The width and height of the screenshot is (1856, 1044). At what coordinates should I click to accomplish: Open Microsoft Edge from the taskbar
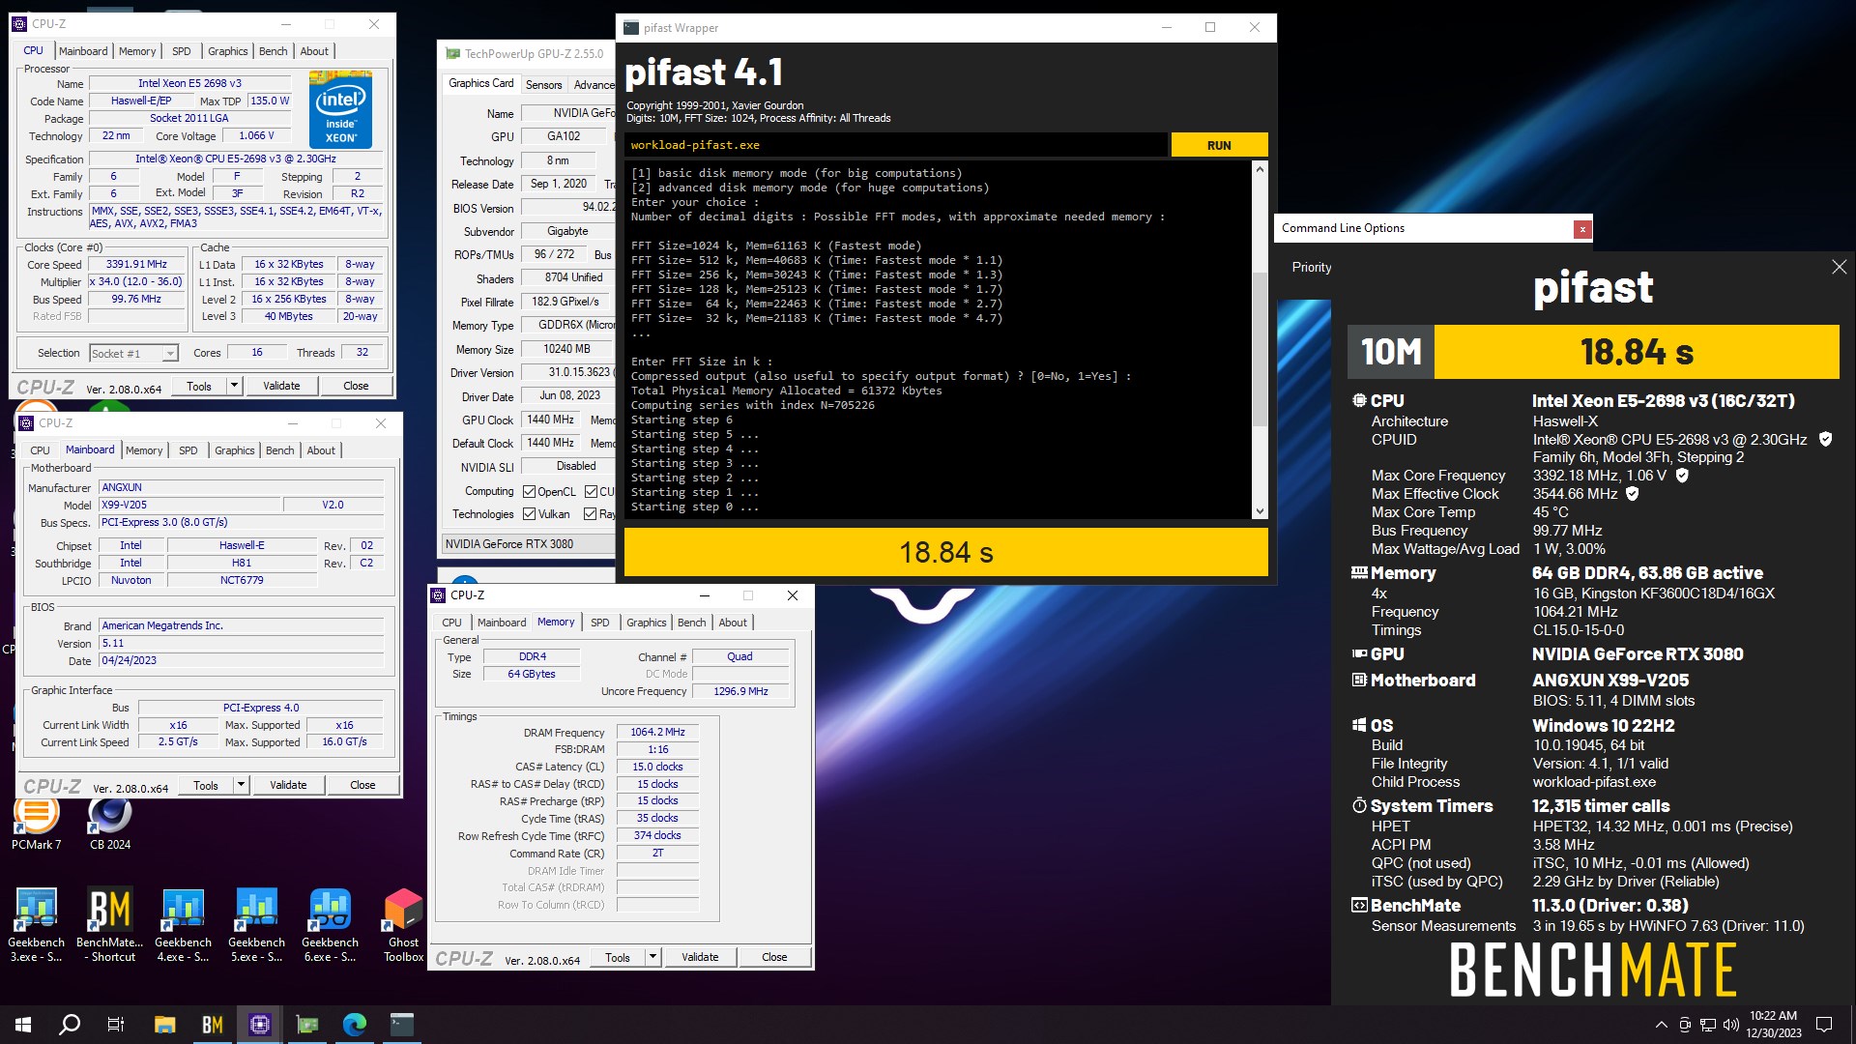tap(354, 1025)
